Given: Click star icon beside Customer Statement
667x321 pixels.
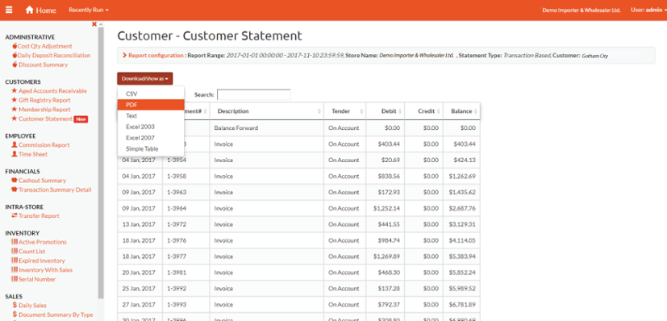Looking at the screenshot, I should pos(15,119).
